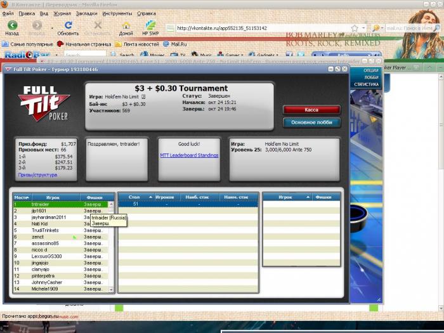Click the game info icon next to Hold'em No Limit
Image resolution: width=444 pixels, height=333 pixels.
click(143, 96)
